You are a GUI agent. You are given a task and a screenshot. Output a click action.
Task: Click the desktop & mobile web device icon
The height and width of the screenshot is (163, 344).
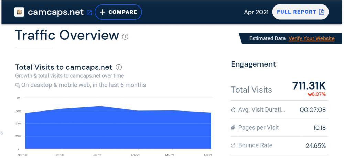(18, 85)
